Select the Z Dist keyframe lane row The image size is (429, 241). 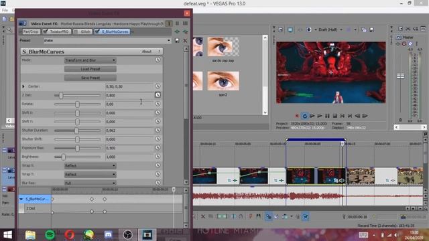coord(35,208)
